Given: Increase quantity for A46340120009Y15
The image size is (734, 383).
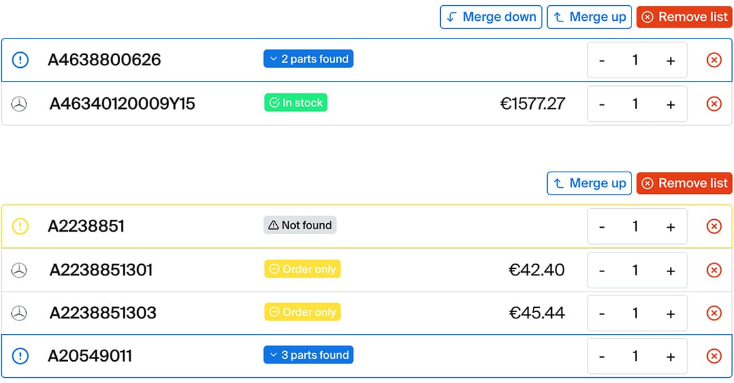Looking at the screenshot, I should click(671, 104).
